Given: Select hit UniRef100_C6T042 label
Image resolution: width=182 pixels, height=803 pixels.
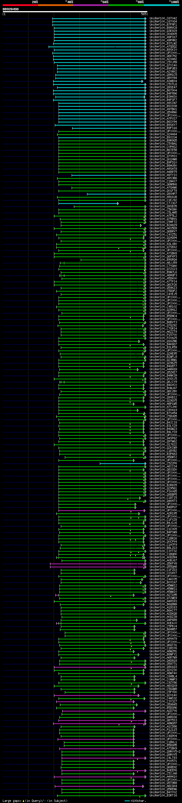Looking at the screenshot, I should click(x=163, y=19).
